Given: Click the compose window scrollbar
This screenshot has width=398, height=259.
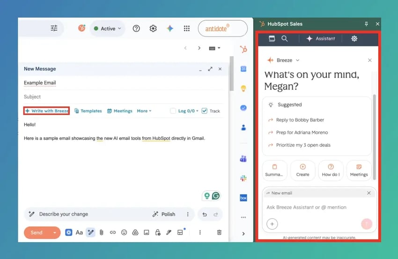Looking at the screenshot, I should [231, 73].
